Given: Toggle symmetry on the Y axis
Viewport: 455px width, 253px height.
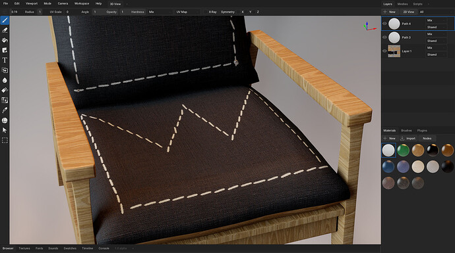Looking at the screenshot, I should 250,12.
